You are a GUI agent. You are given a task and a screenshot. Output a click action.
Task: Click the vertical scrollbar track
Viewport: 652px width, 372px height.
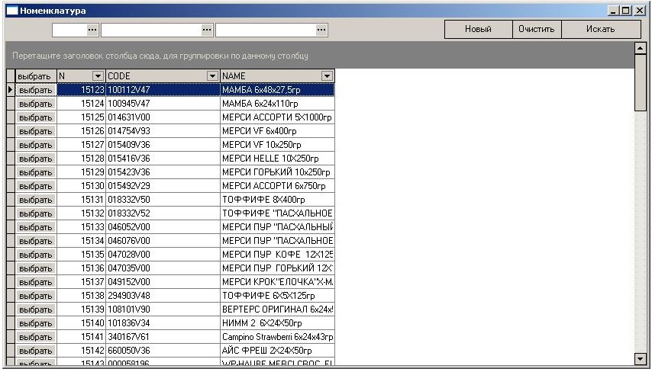tap(641, 229)
